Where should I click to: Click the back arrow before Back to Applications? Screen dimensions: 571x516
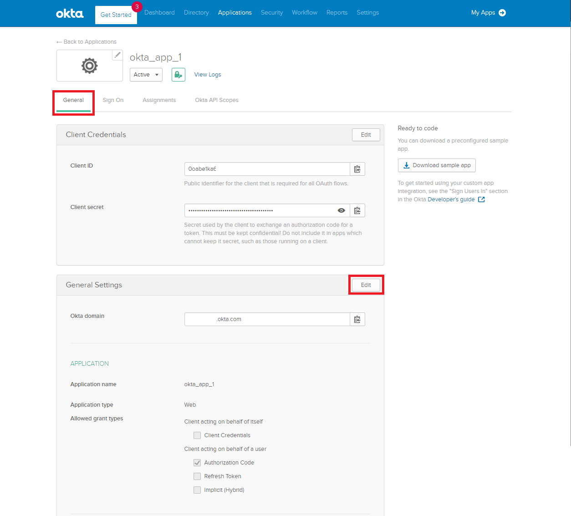coord(59,42)
